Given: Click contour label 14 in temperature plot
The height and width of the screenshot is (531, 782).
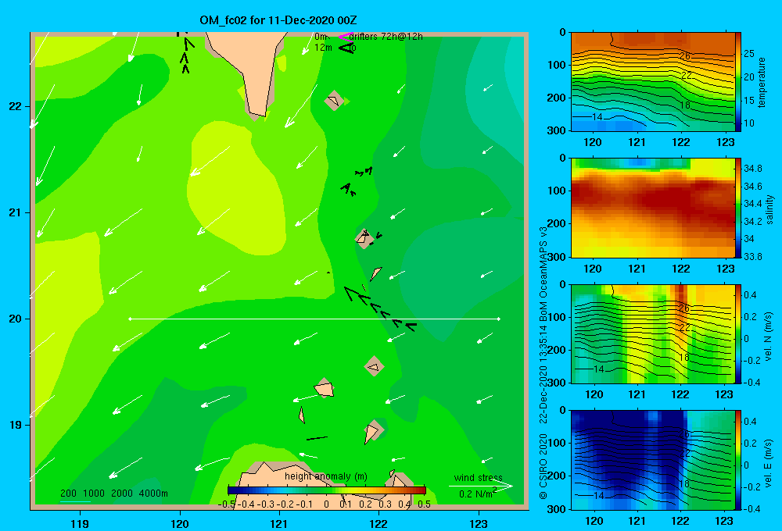Looking at the screenshot, I should point(597,117).
